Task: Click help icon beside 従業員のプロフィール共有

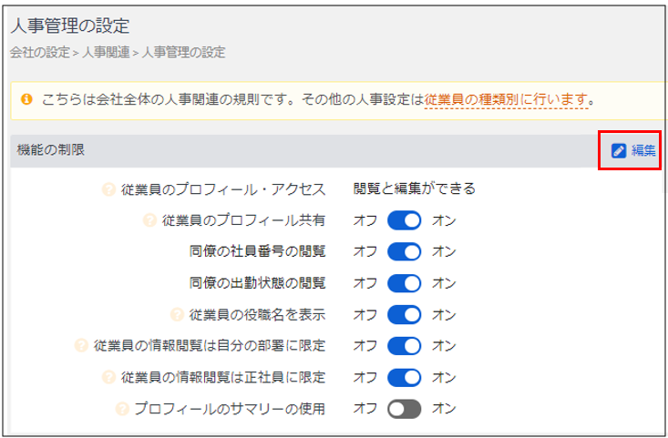Action: (150, 220)
